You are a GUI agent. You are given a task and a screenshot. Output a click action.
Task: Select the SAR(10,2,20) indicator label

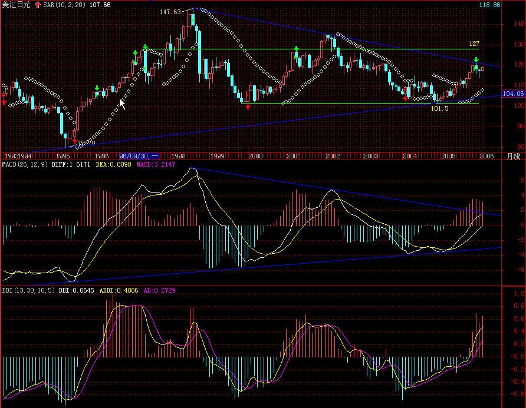67,5
